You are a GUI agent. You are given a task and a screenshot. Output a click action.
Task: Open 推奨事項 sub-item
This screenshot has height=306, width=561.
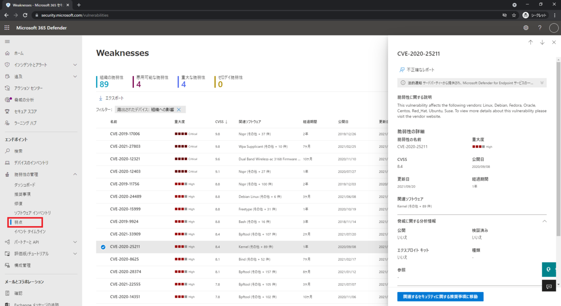(x=22, y=194)
